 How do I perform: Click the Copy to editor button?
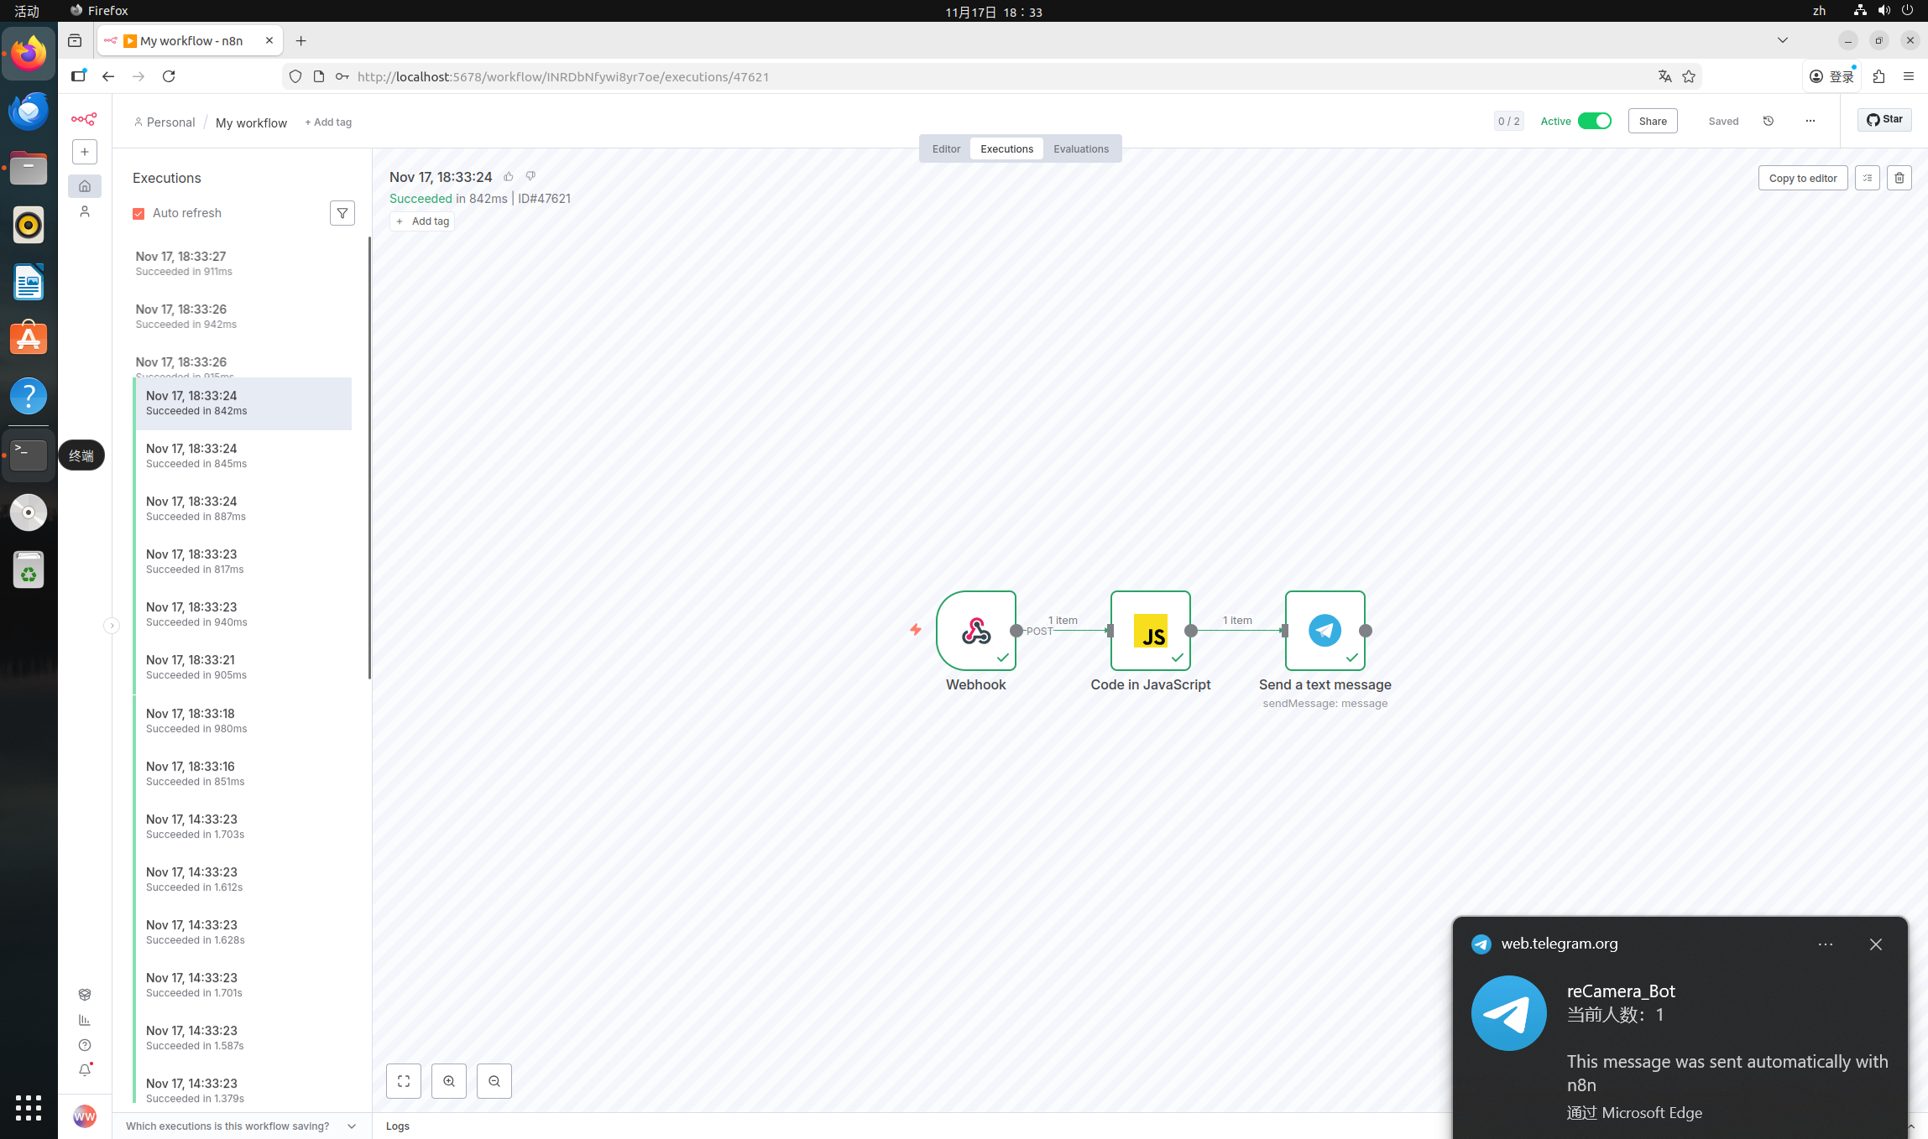click(x=1802, y=178)
